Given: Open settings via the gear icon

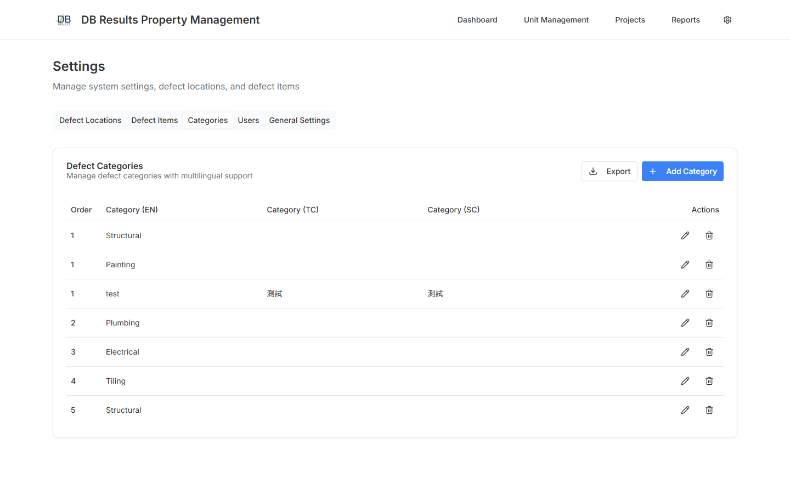Looking at the screenshot, I should coord(727,20).
